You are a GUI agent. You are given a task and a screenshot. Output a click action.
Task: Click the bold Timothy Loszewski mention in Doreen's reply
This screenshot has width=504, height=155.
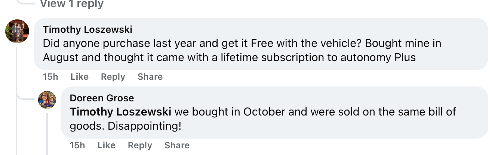121,112
